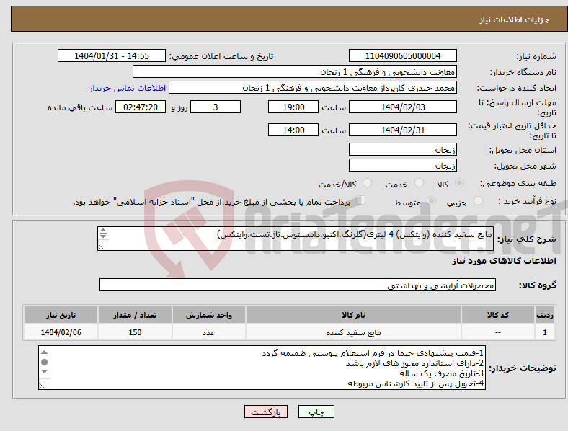Click the quantity cell 150
The height and width of the screenshot is (431, 568).
coord(135,332)
